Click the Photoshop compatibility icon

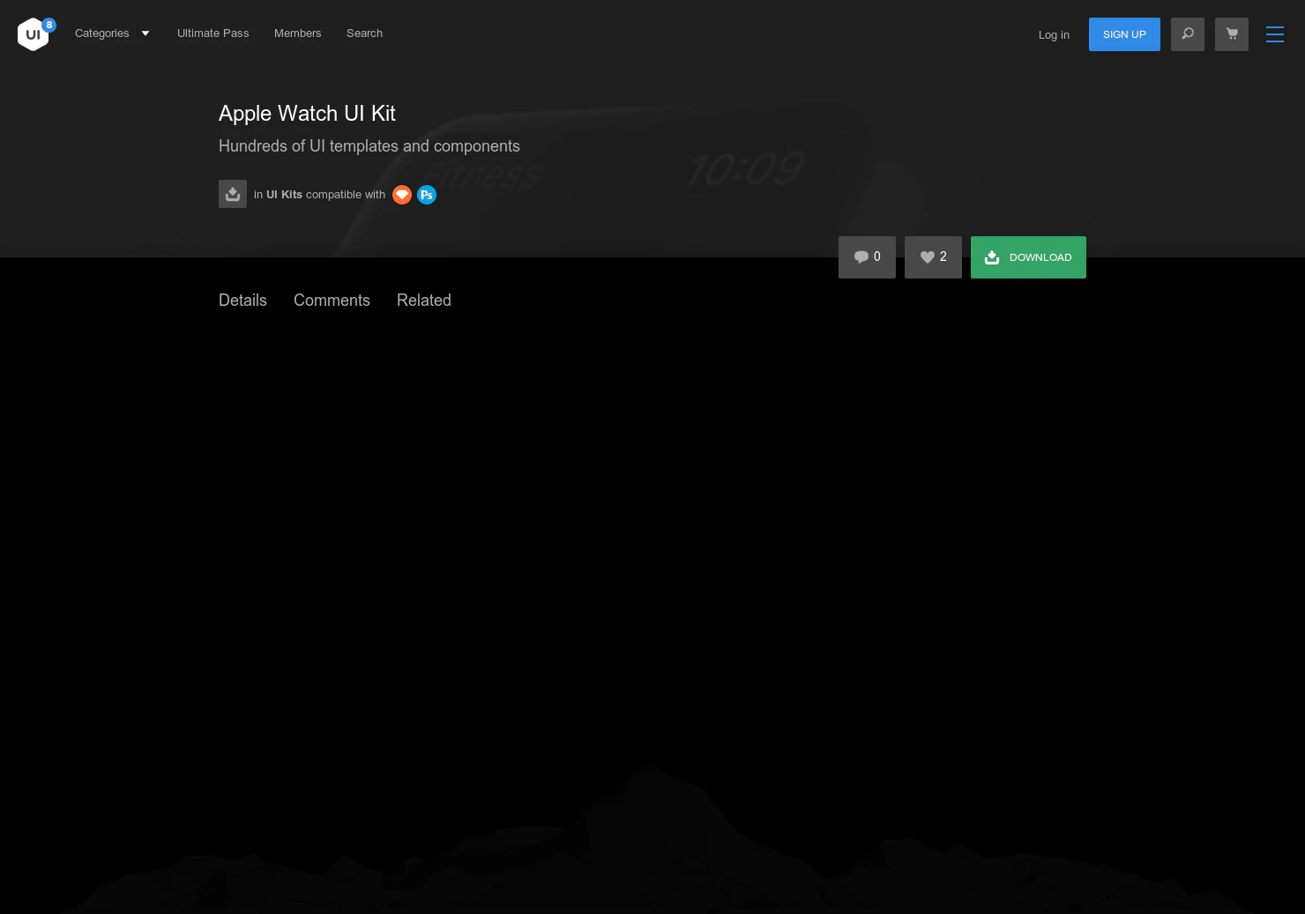pos(427,195)
